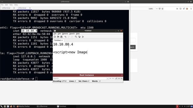Image resolution: width=193 pixels, height=108 pixels.
Task: Click the find magnifier icon in editor toolbar
Action: click(x=76, y=37)
